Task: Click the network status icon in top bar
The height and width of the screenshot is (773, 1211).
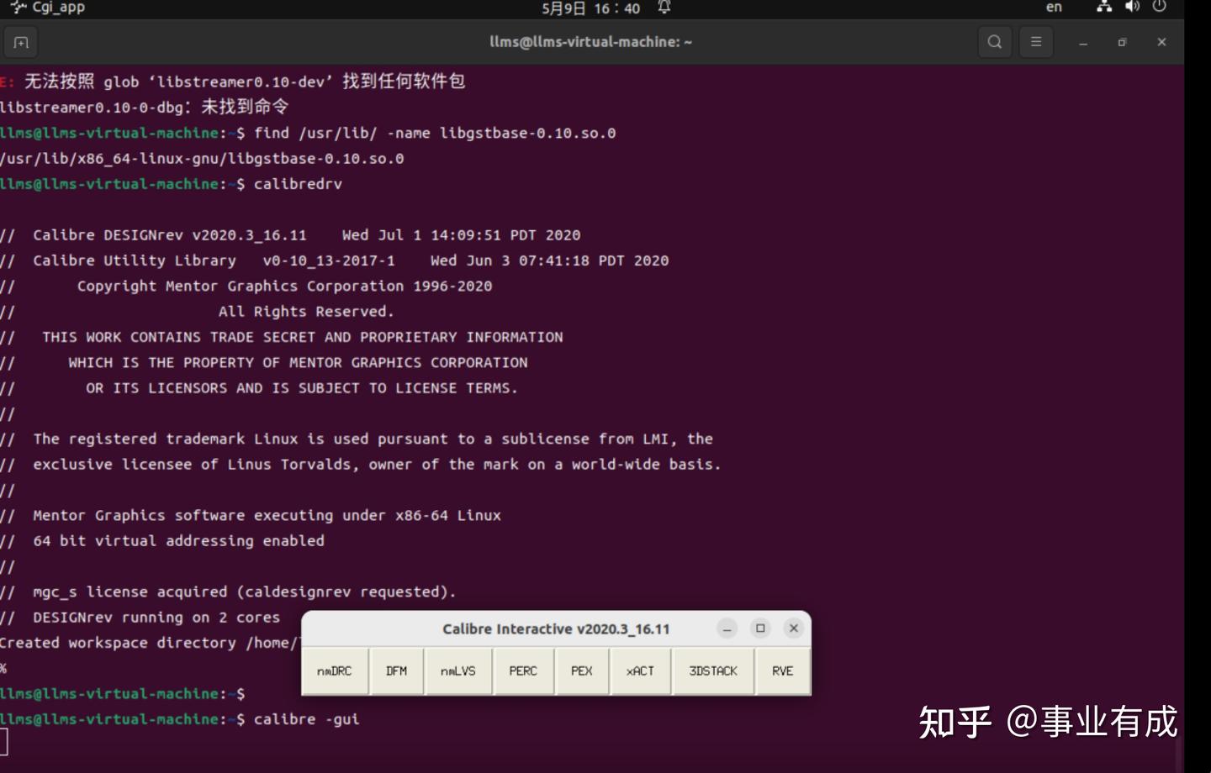Action: (1103, 7)
